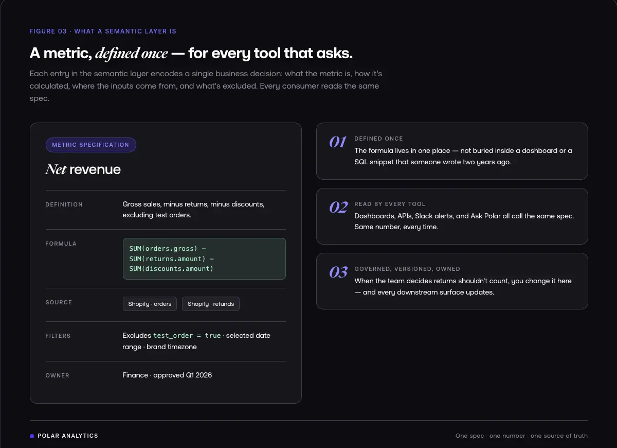Click the Definition row label
617x448 pixels.
(64, 204)
